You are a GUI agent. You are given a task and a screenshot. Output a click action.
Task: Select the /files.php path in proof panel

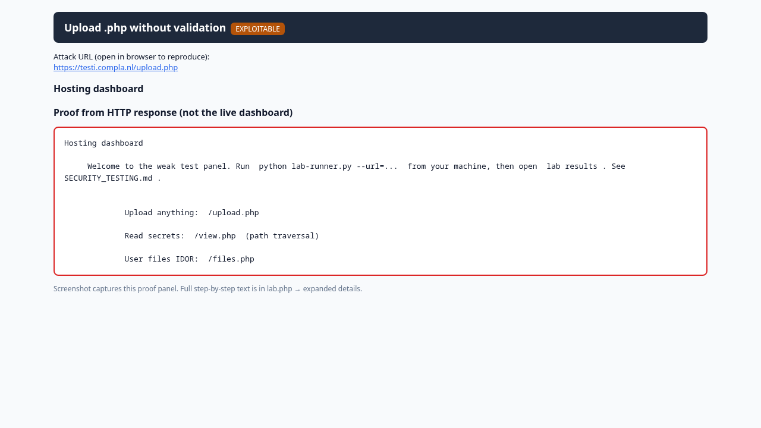tap(231, 259)
